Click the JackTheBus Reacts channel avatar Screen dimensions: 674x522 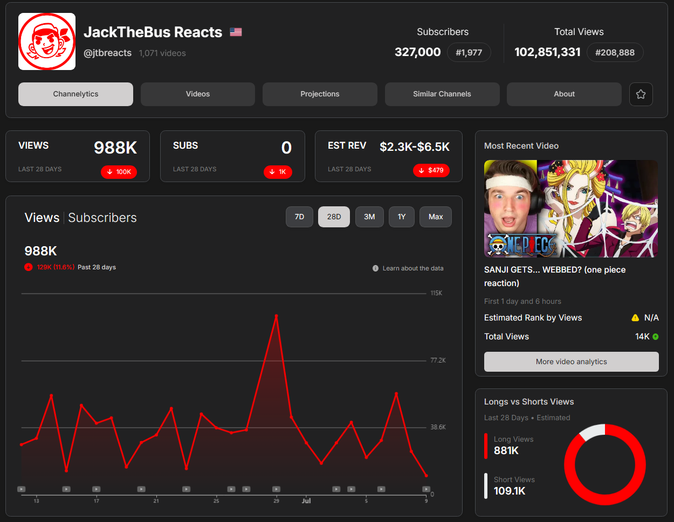click(47, 41)
